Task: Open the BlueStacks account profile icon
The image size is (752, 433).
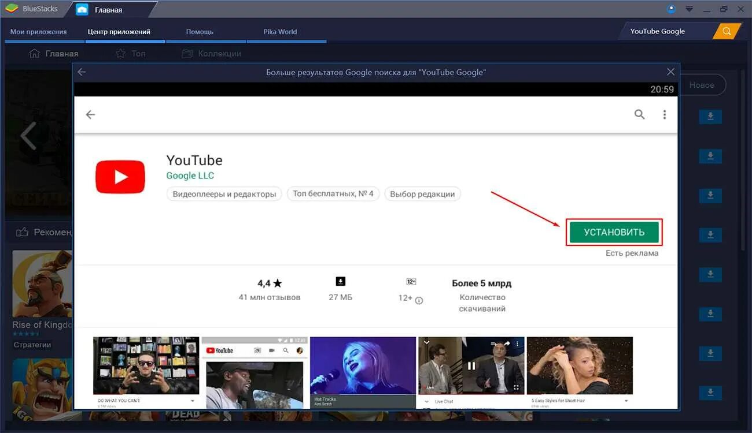Action: [x=671, y=9]
